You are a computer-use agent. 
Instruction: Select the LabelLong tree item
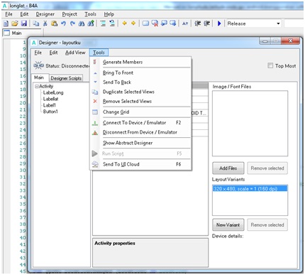click(53, 92)
